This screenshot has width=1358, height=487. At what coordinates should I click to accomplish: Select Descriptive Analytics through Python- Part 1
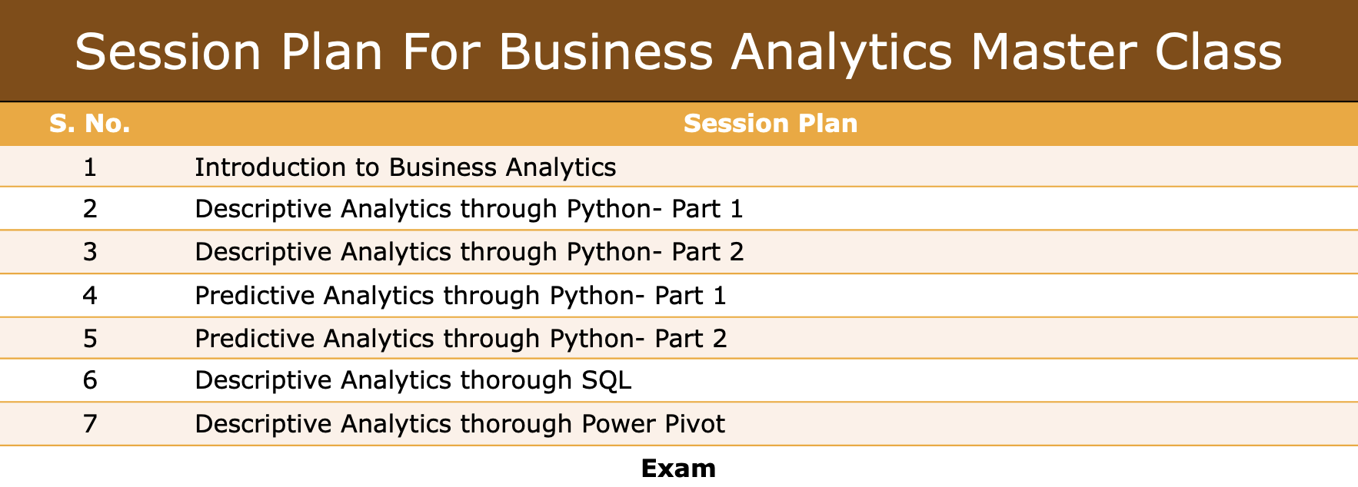click(x=469, y=209)
